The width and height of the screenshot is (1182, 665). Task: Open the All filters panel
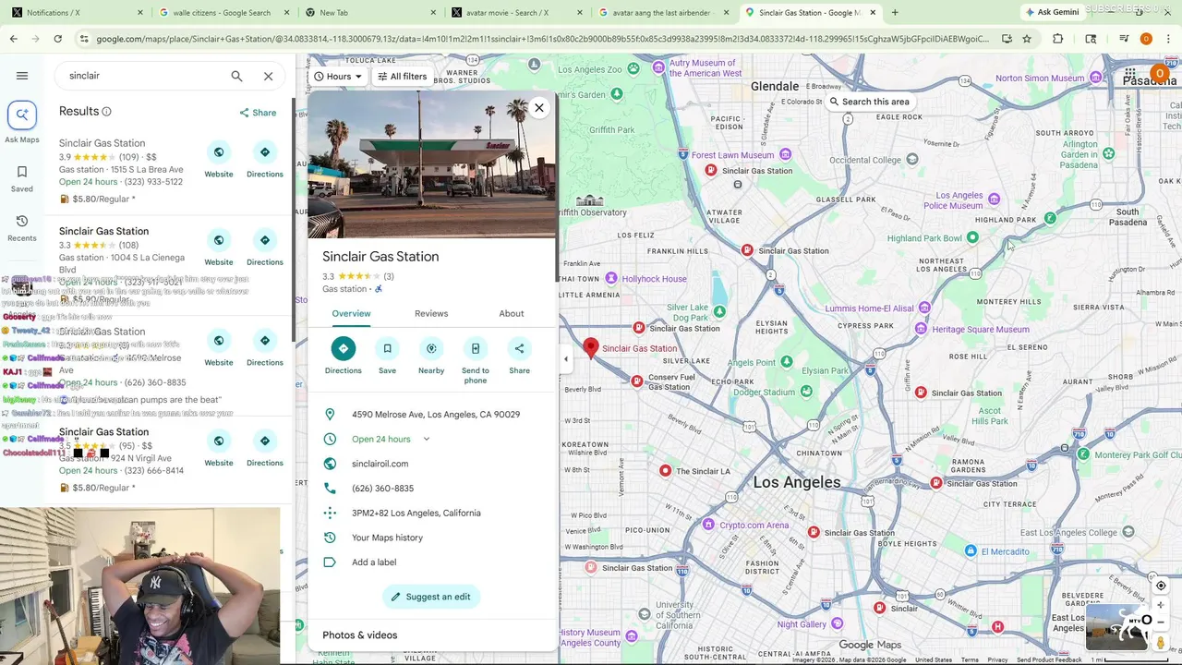point(403,77)
